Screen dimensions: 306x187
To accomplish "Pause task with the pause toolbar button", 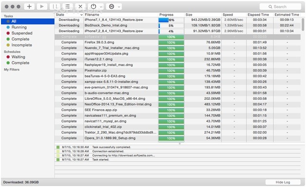I will point(55,6).
